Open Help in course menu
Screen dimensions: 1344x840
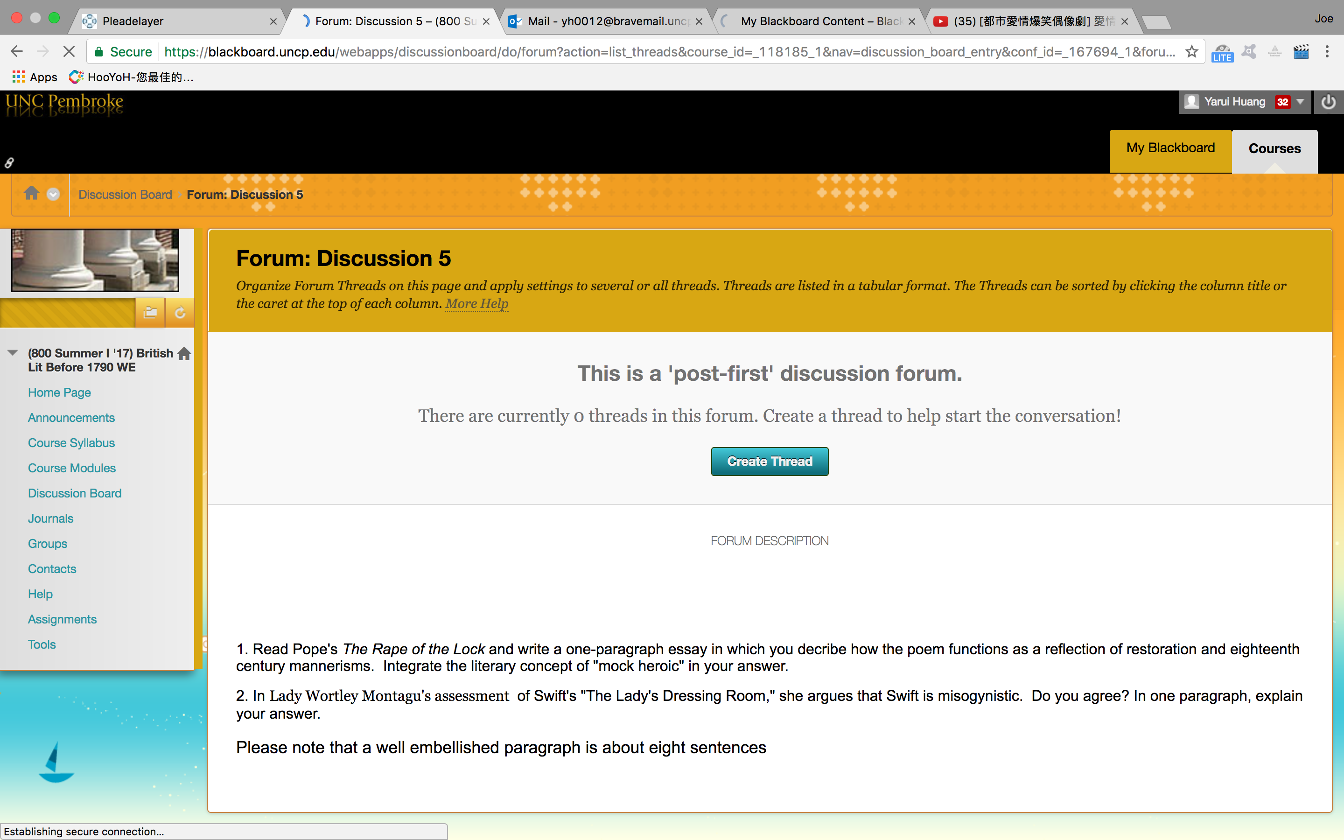[x=41, y=594]
